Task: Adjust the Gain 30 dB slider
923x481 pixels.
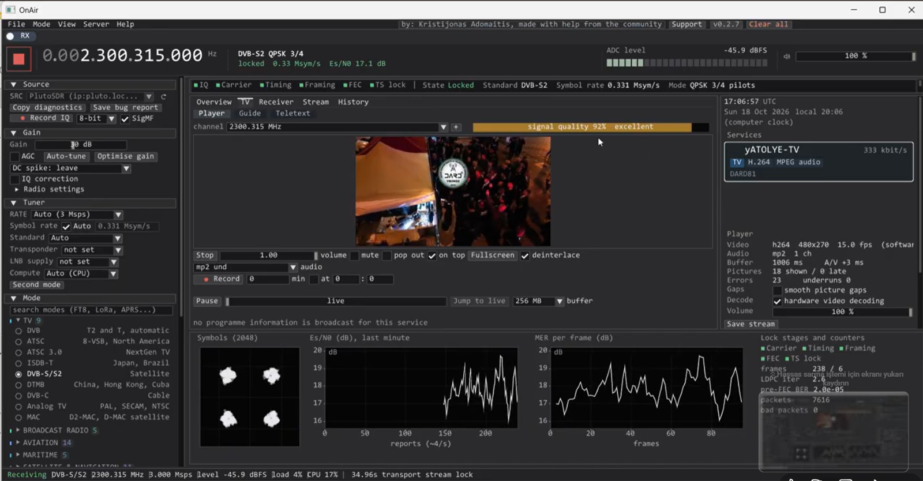Action: pos(81,145)
